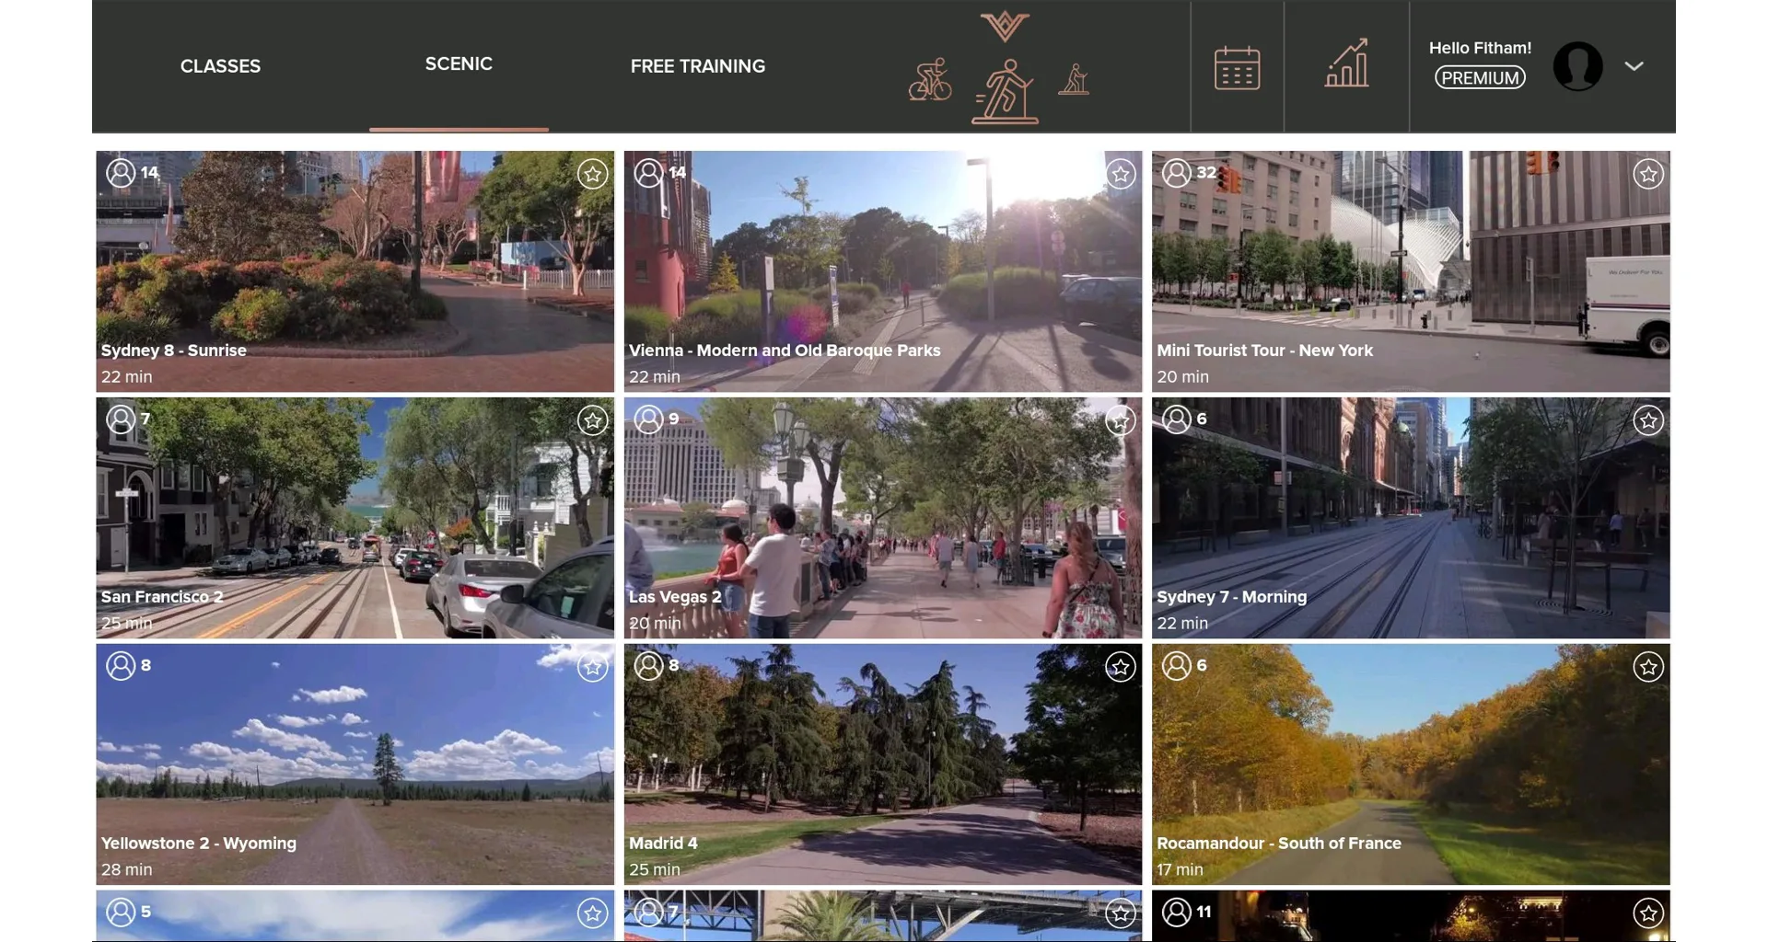The height and width of the screenshot is (942, 1768).
Task: Click participants icon on Mini Tourist Tour
Action: tap(1177, 173)
